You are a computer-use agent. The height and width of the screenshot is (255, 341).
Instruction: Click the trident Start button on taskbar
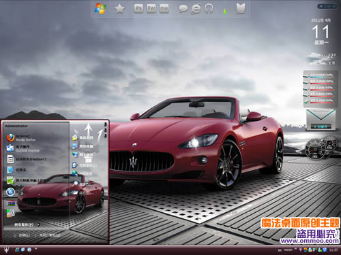coord(6,250)
